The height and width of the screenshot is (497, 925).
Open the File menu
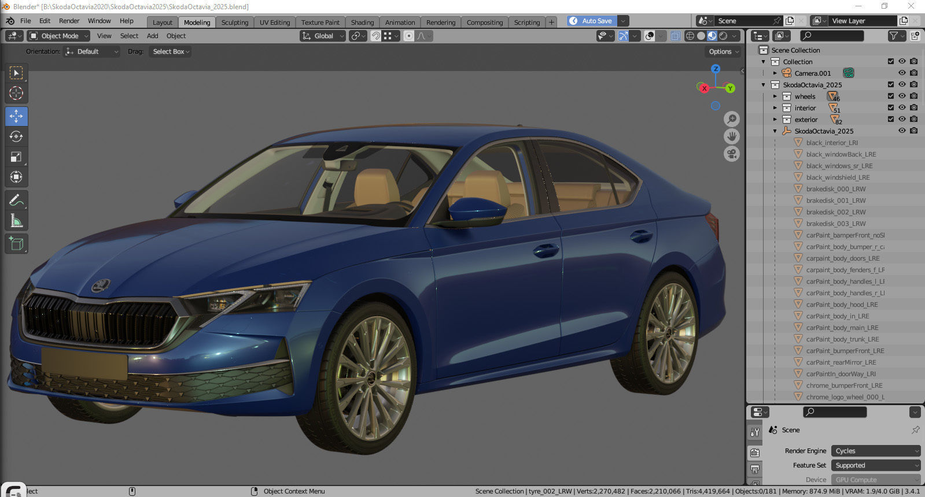point(25,21)
